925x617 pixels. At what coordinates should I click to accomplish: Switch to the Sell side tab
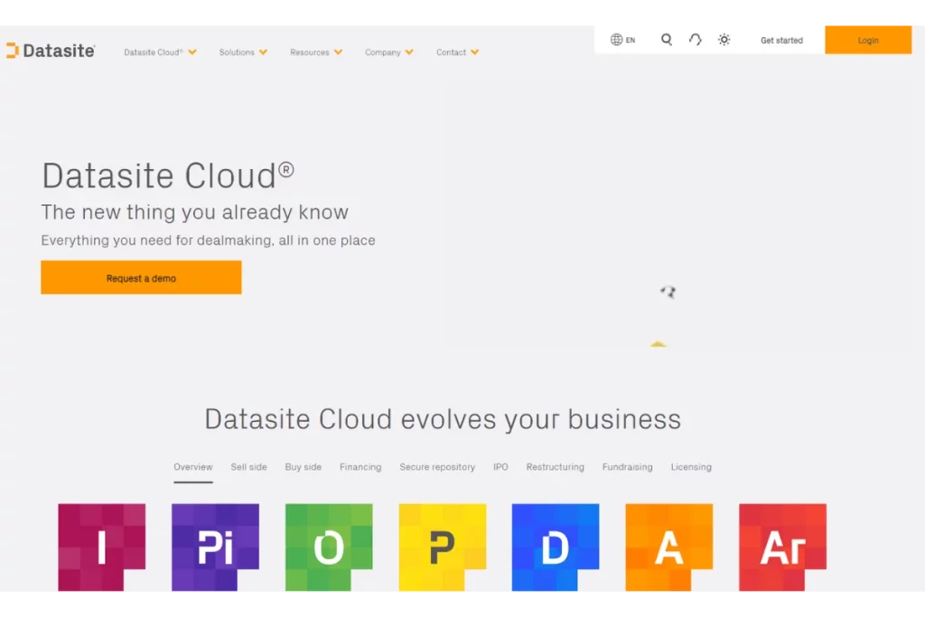248,467
